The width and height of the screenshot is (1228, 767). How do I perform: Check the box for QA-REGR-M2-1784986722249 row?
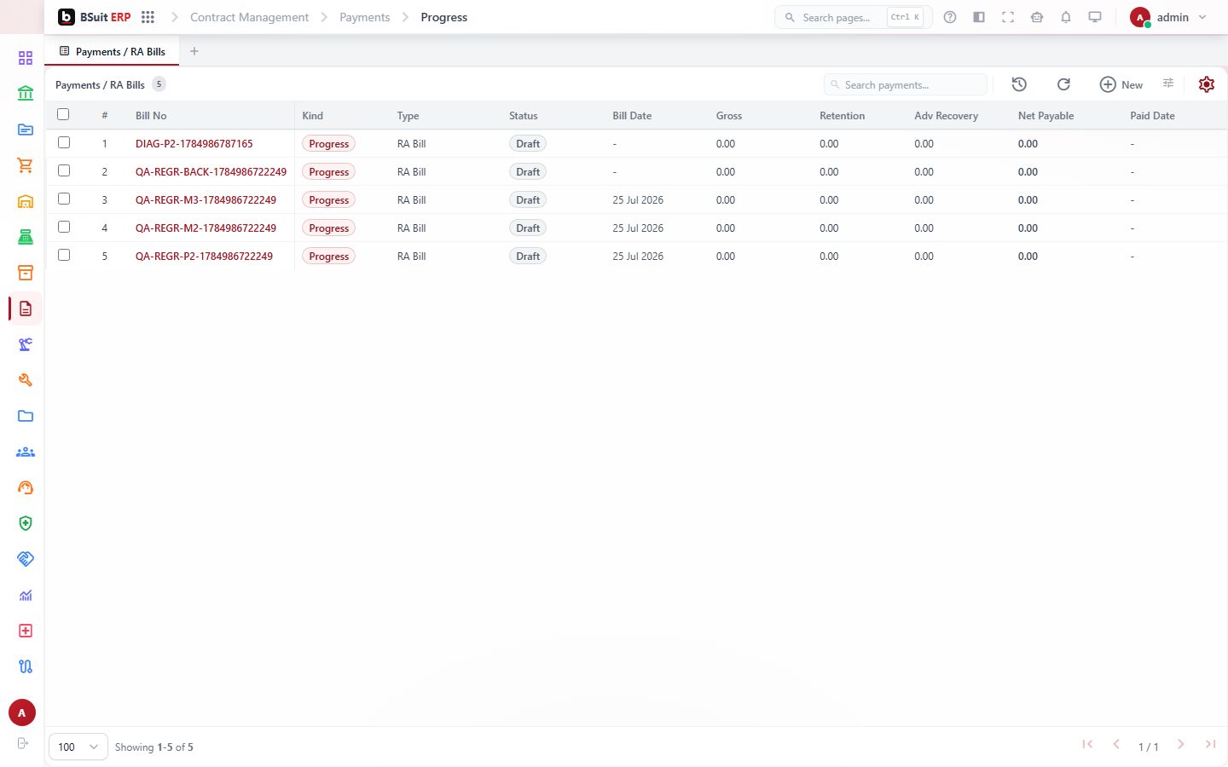[x=64, y=227]
